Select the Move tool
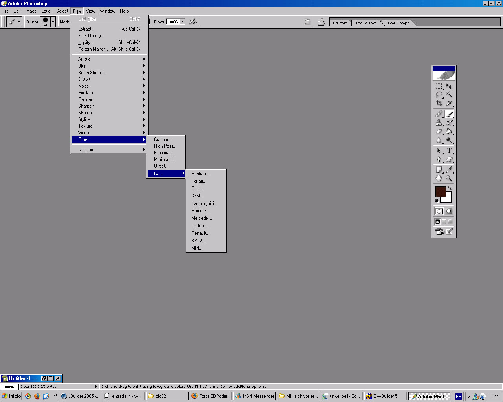The width and height of the screenshot is (503, 402). tap(449, 86)
